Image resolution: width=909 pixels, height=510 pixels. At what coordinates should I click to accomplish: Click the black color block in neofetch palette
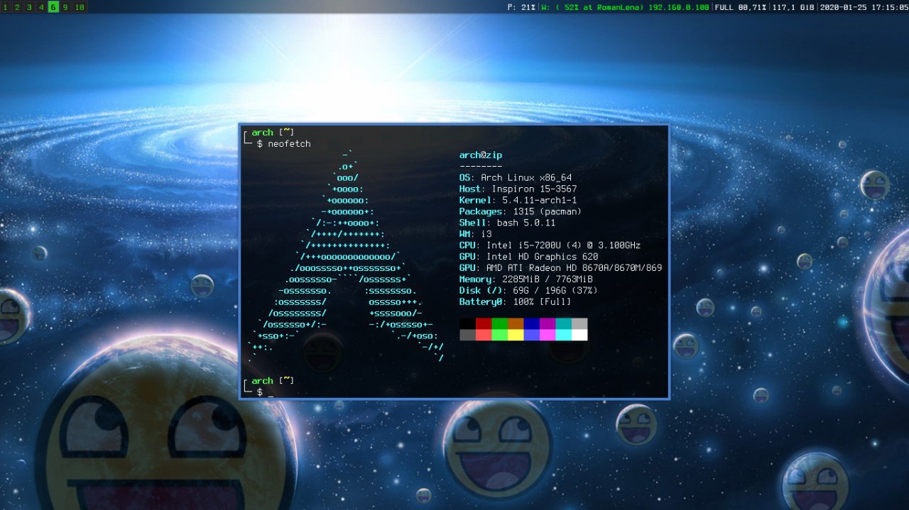[467, 323]
